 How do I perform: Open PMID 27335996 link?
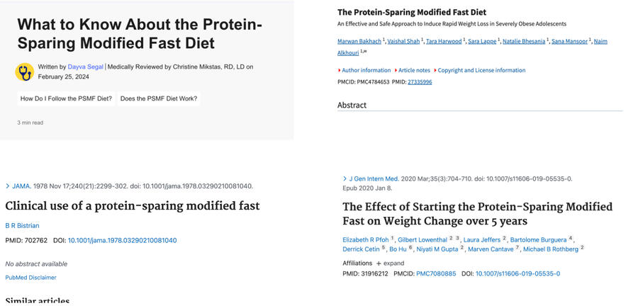pyautogui.click(x=420, y=82)
